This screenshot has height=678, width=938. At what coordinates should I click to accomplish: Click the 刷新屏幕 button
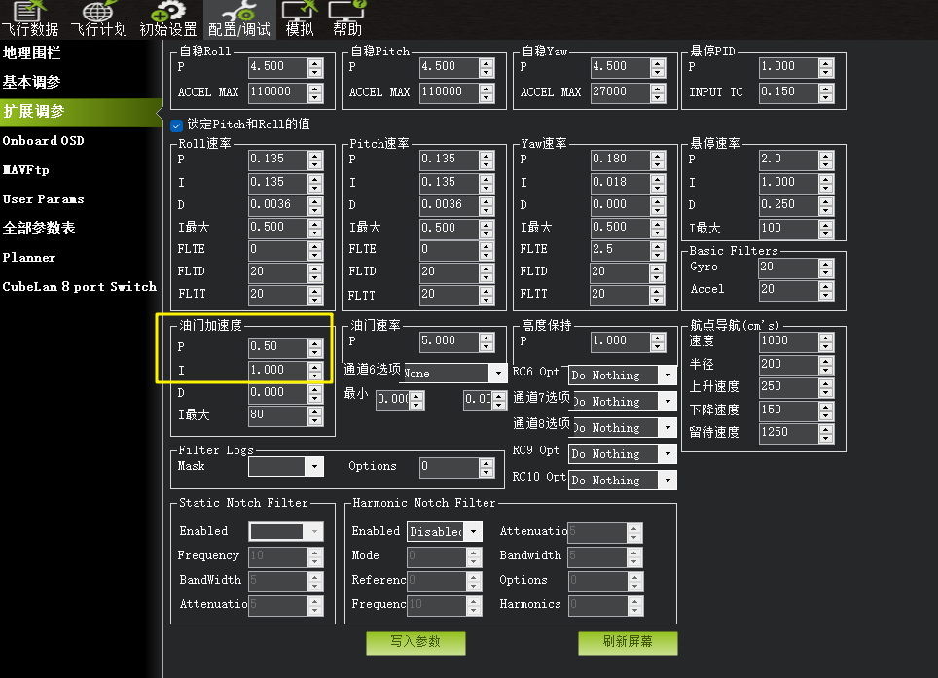(627, 642)
